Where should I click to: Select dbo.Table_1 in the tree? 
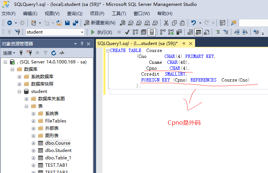(x=58, y=158)
